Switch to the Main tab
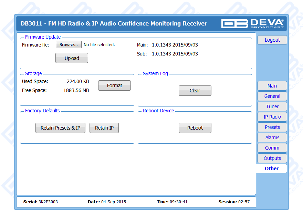 272,86
